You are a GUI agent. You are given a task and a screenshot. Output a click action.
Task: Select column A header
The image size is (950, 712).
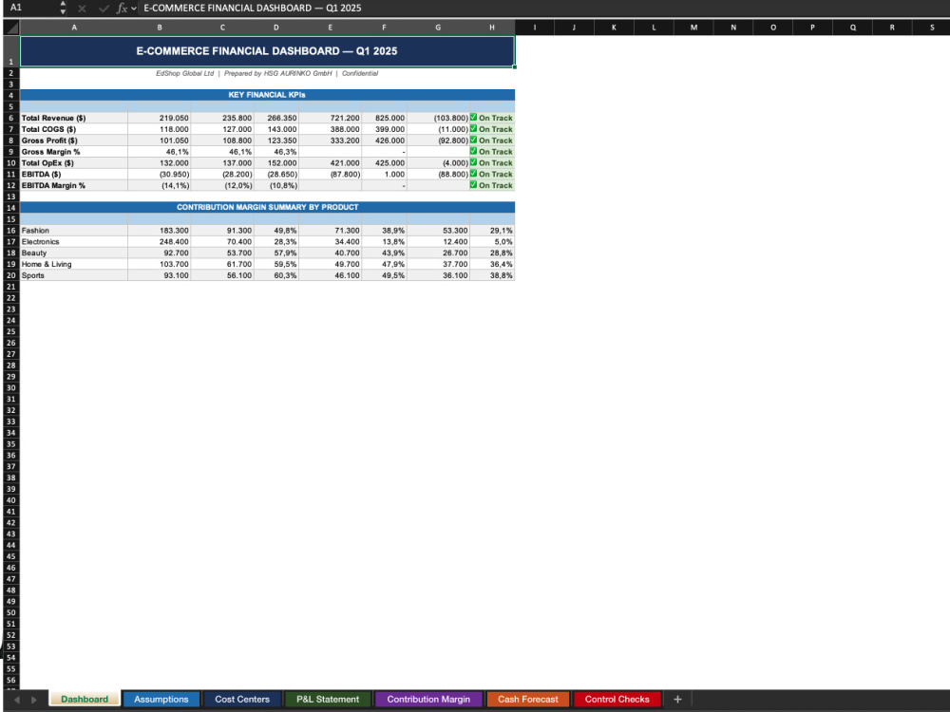(x=74, y=28)
